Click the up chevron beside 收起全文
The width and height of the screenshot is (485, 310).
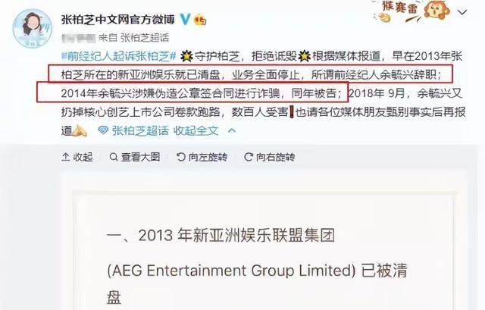232,130
